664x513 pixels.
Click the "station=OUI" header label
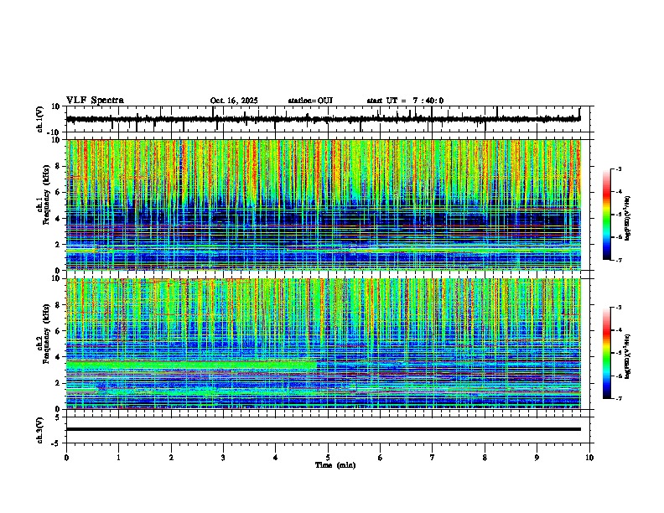pos(310,101)
